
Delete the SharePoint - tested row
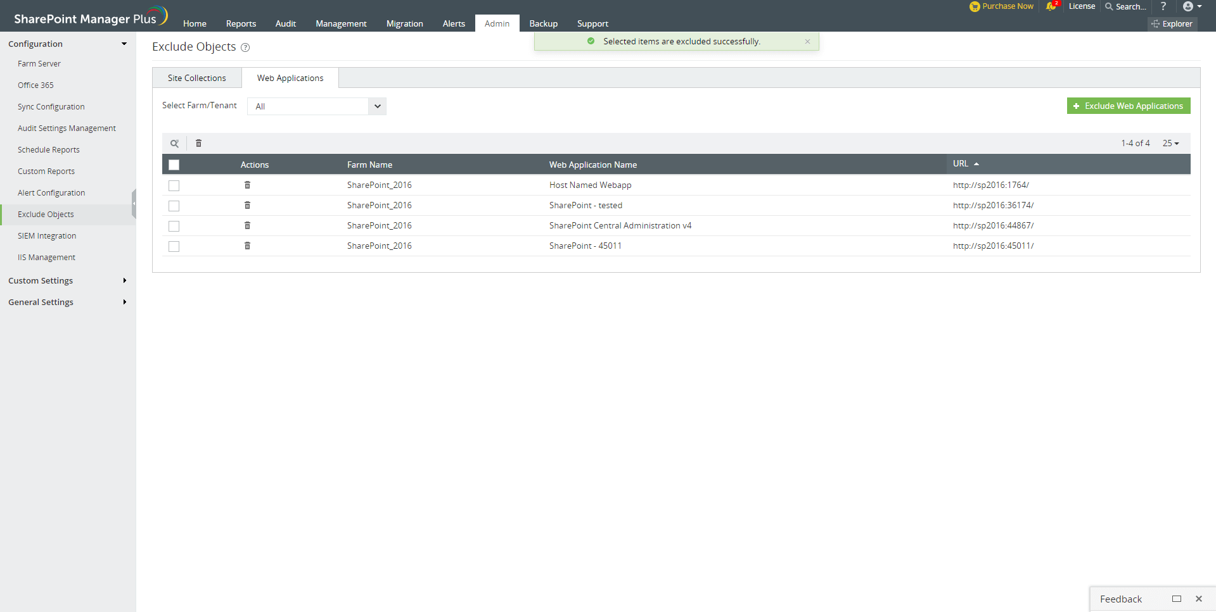(247, 205)
